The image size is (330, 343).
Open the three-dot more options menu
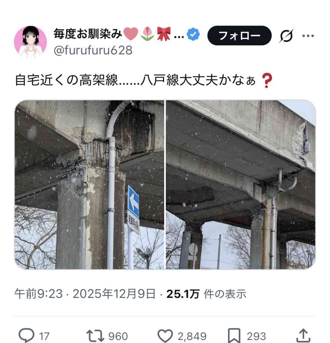308,36
